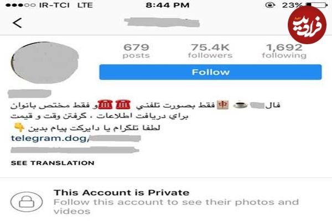Tap the battery icon in status bar

[x=317, y=5]
